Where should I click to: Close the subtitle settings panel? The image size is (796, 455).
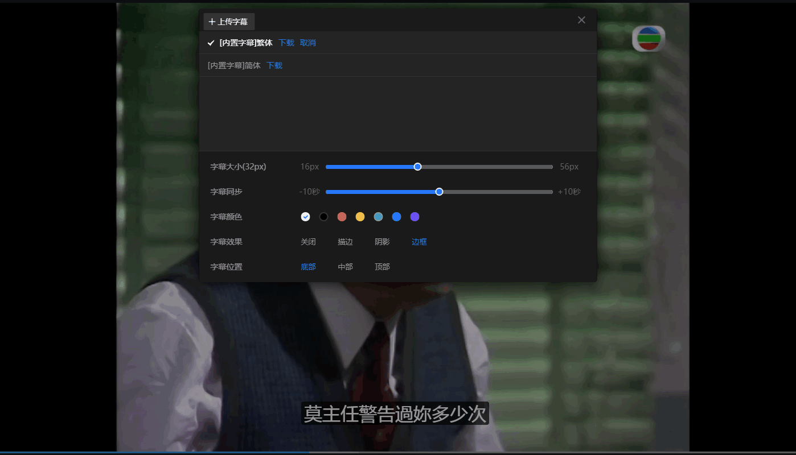tap(581, 19)
